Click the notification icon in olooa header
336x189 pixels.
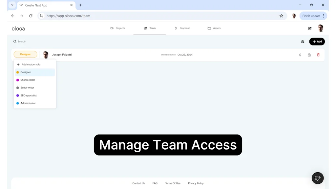310,29
